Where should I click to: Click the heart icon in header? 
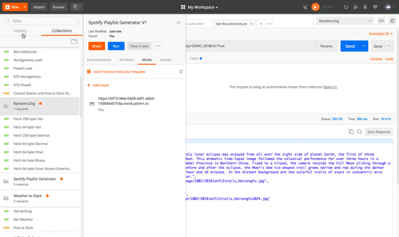[x=375, y=7]
